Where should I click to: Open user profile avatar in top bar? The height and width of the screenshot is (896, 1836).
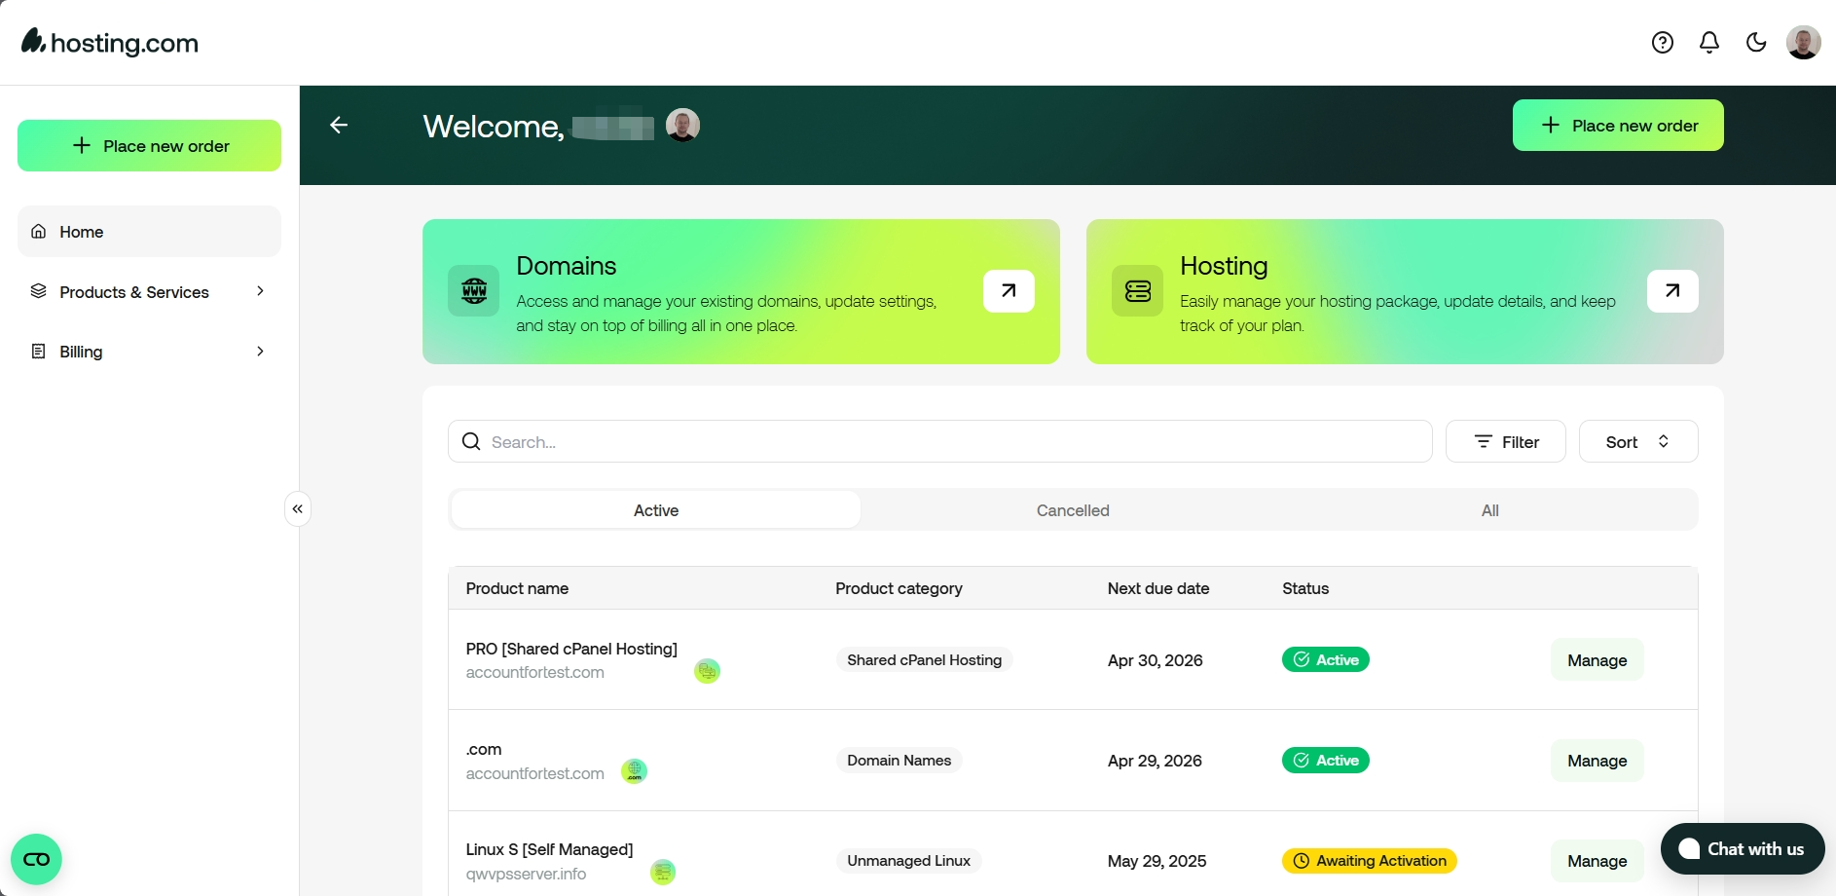click(x=1804, y=43)
